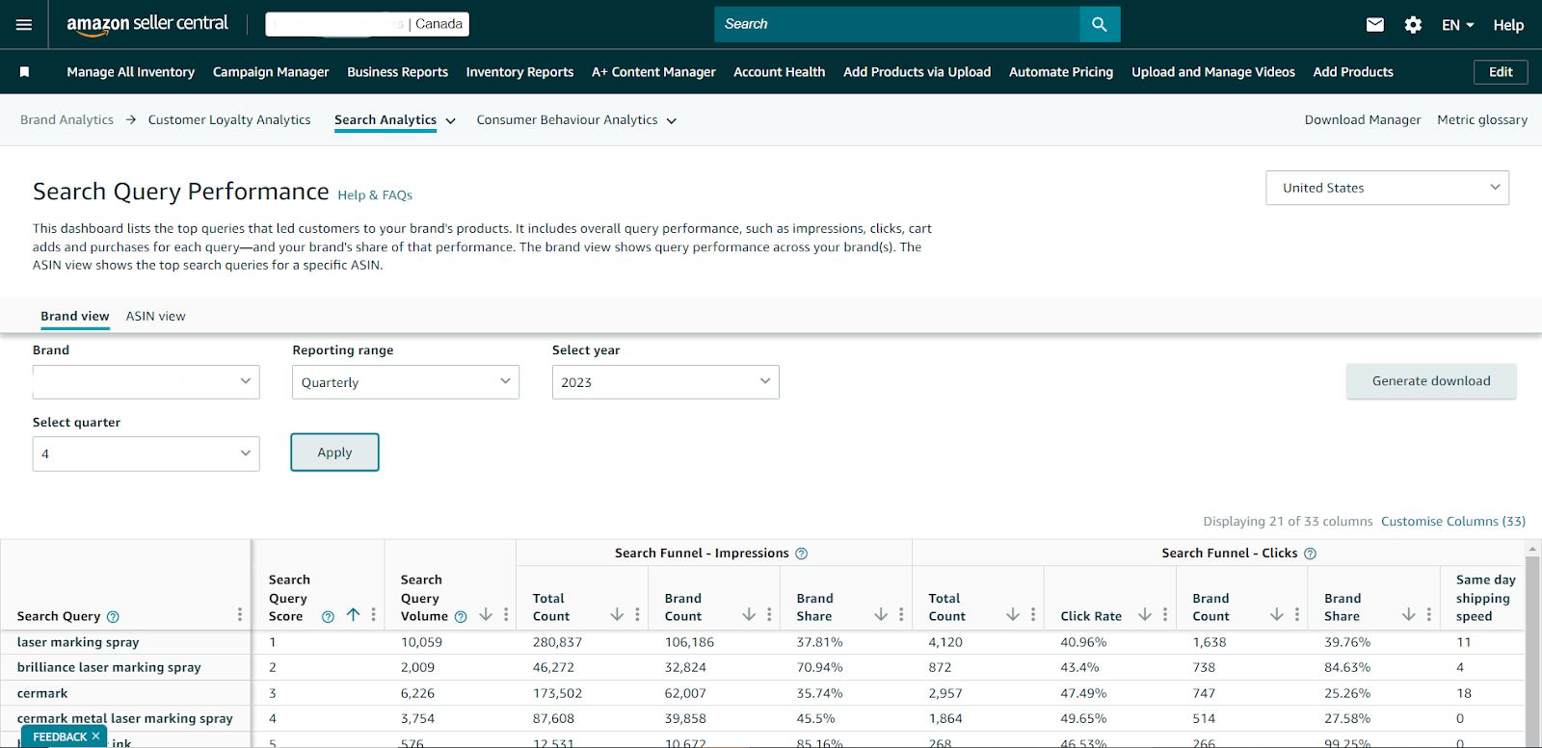Viewport: 1542px width, 748px height.
Task: Click the Amazon Seller Central logo
Action: tap(147, 24)
